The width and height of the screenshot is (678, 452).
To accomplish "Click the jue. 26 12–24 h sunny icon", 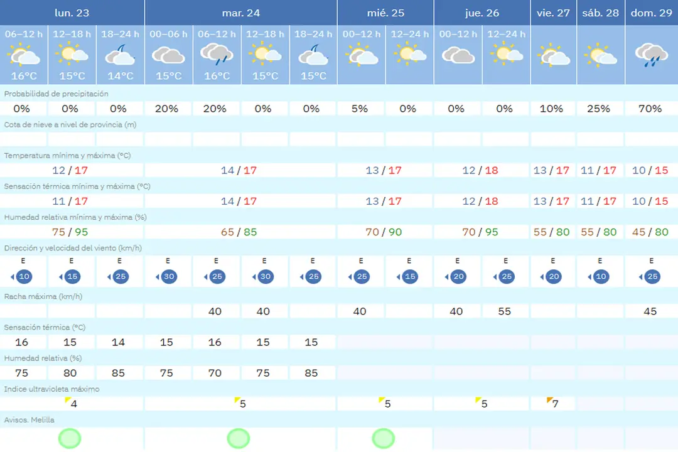I will click(507, 54).
